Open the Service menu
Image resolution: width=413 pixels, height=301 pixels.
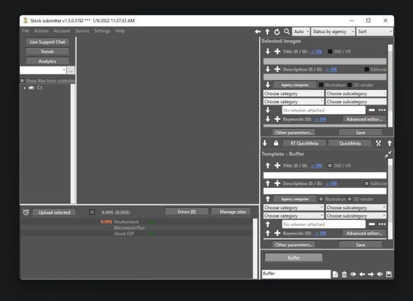[x=82, y=31]
